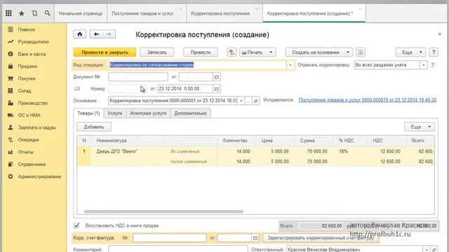The height and width of the screenshot is (252, 449).
Task: Navigate back with left arrow button
Action: click(x=97, y=34)
